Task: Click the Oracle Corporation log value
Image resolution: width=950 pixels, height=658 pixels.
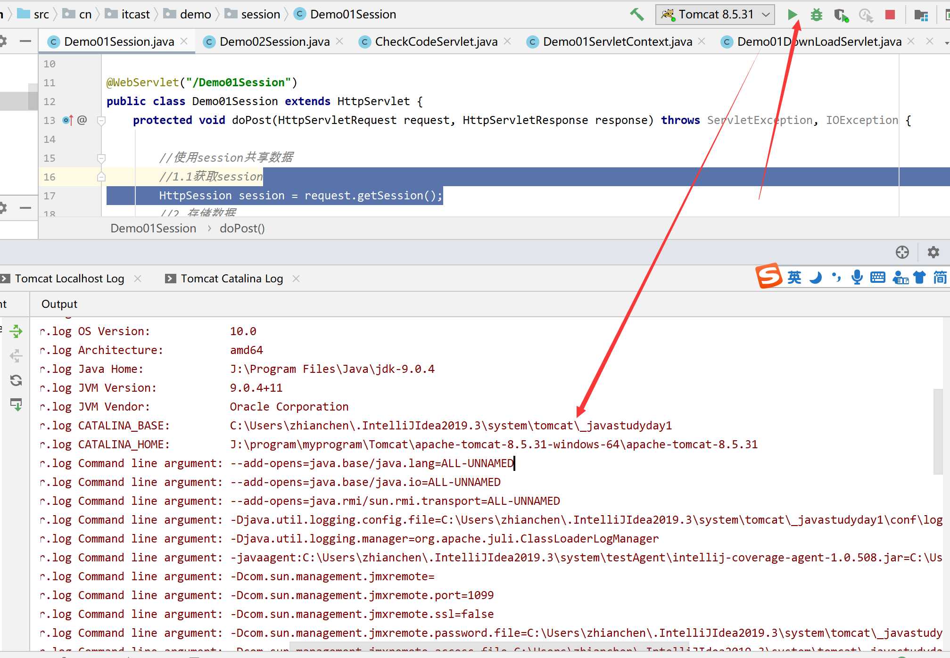Action: (x=289, y=407)
